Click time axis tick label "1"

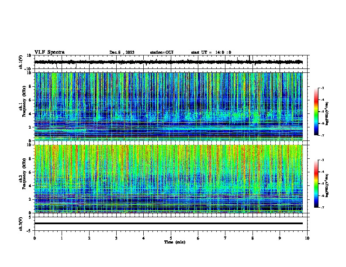(62, 238)
